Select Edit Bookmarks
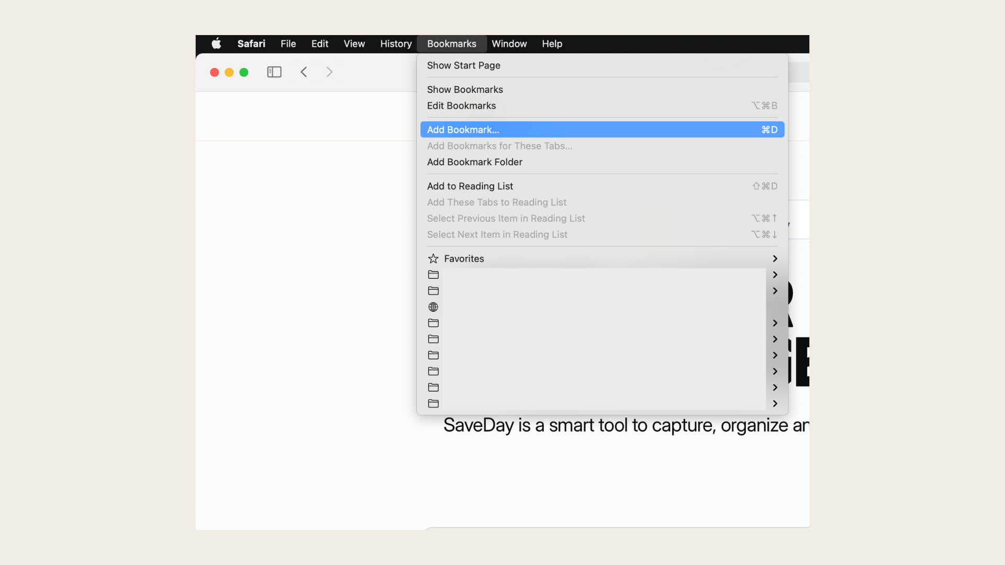Viewport: 1005px width, 565px height. coord(602,106)
